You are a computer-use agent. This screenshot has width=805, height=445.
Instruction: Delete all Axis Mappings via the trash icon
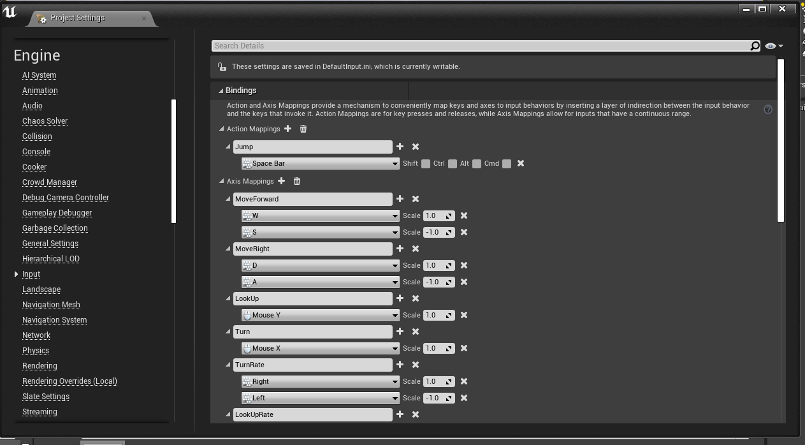[296, 181]
